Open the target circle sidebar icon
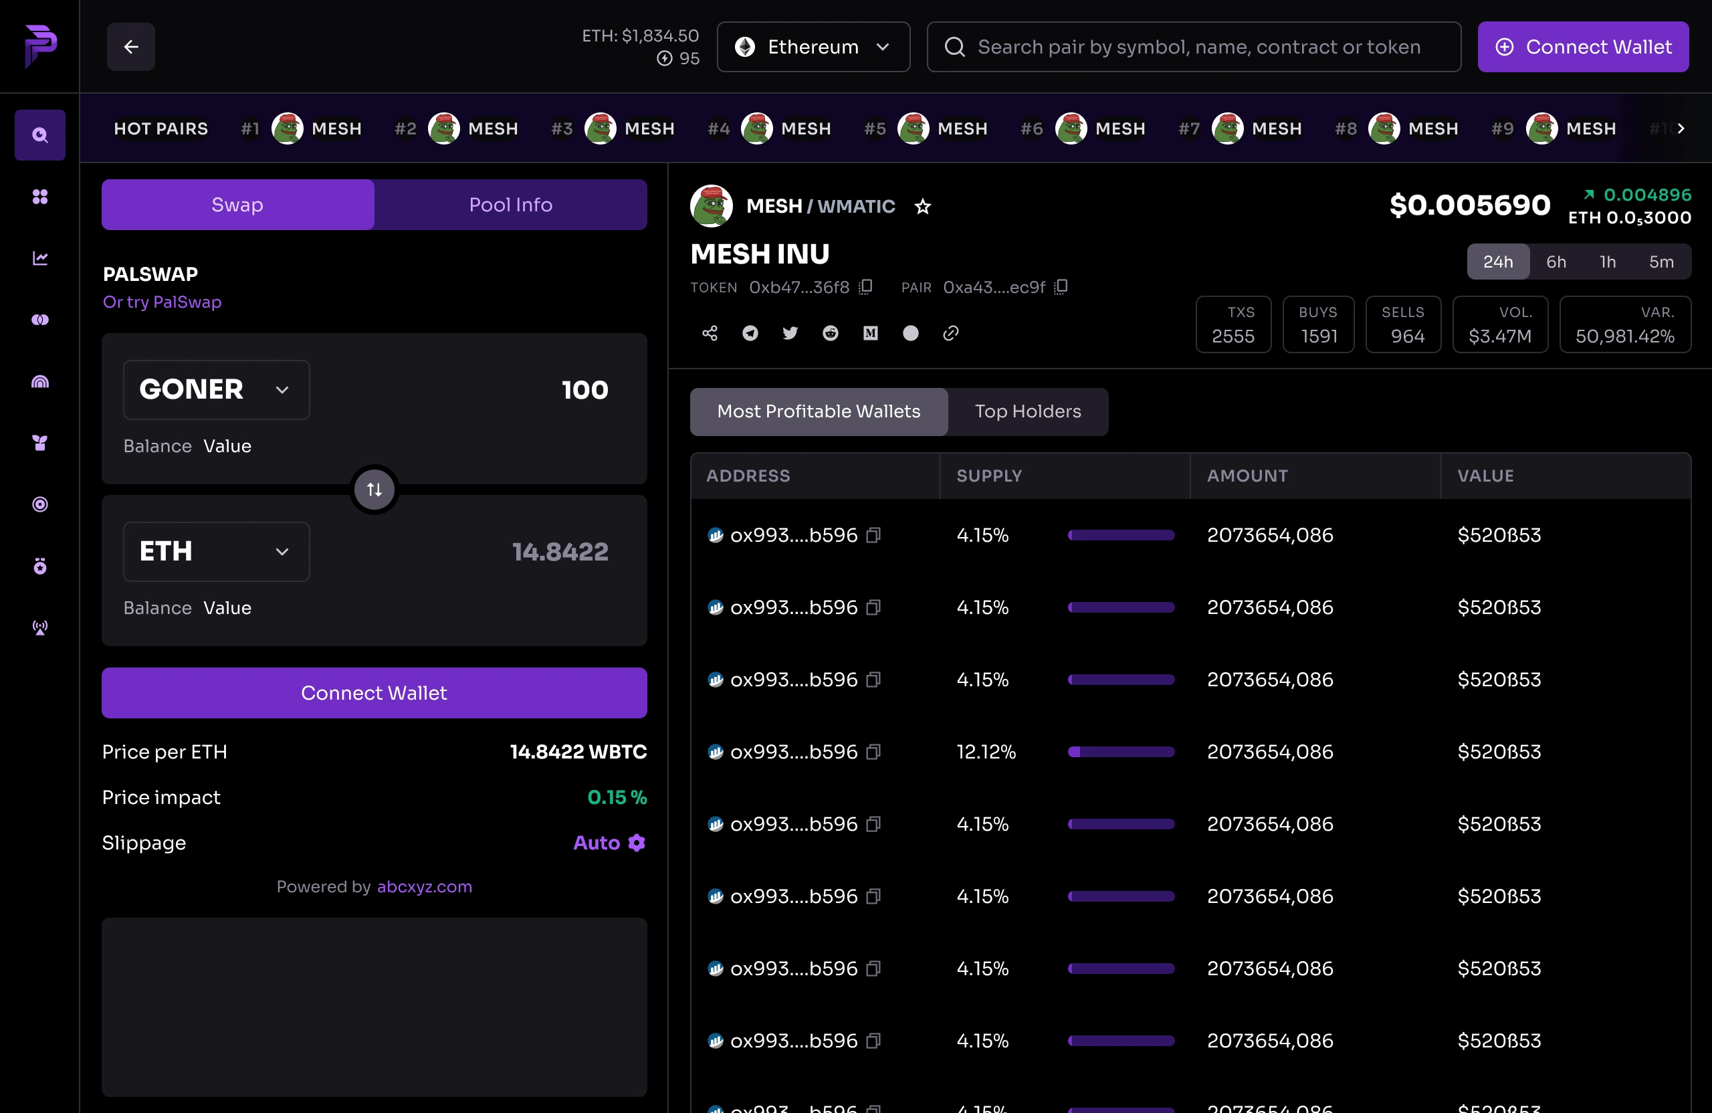 [39, 504]
